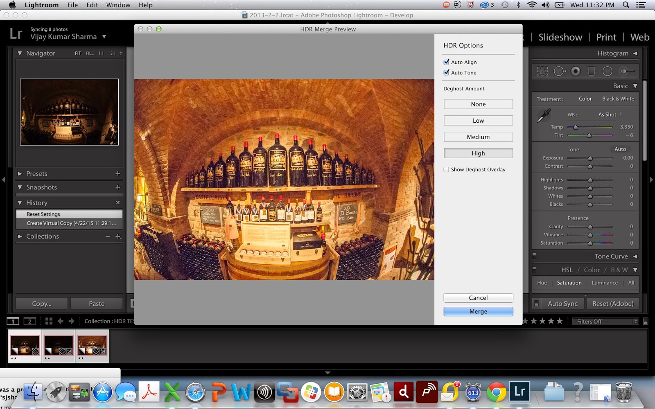Add a new collection with the plus icon

click(x=118, y=236)
